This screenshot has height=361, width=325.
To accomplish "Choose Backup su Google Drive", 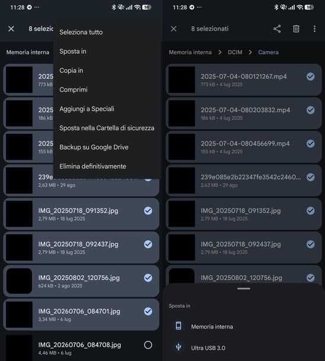I will (94, 147).
